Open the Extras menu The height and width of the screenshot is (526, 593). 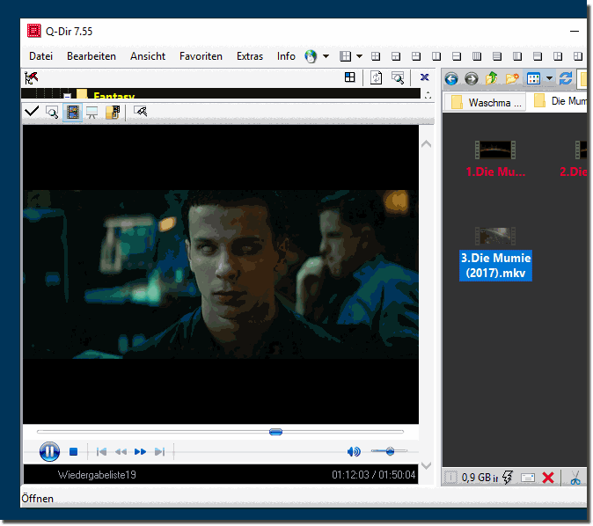250,56
